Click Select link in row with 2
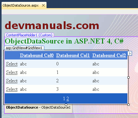The height and width of the screenshot is (118, 138). (x=12, y=81)
